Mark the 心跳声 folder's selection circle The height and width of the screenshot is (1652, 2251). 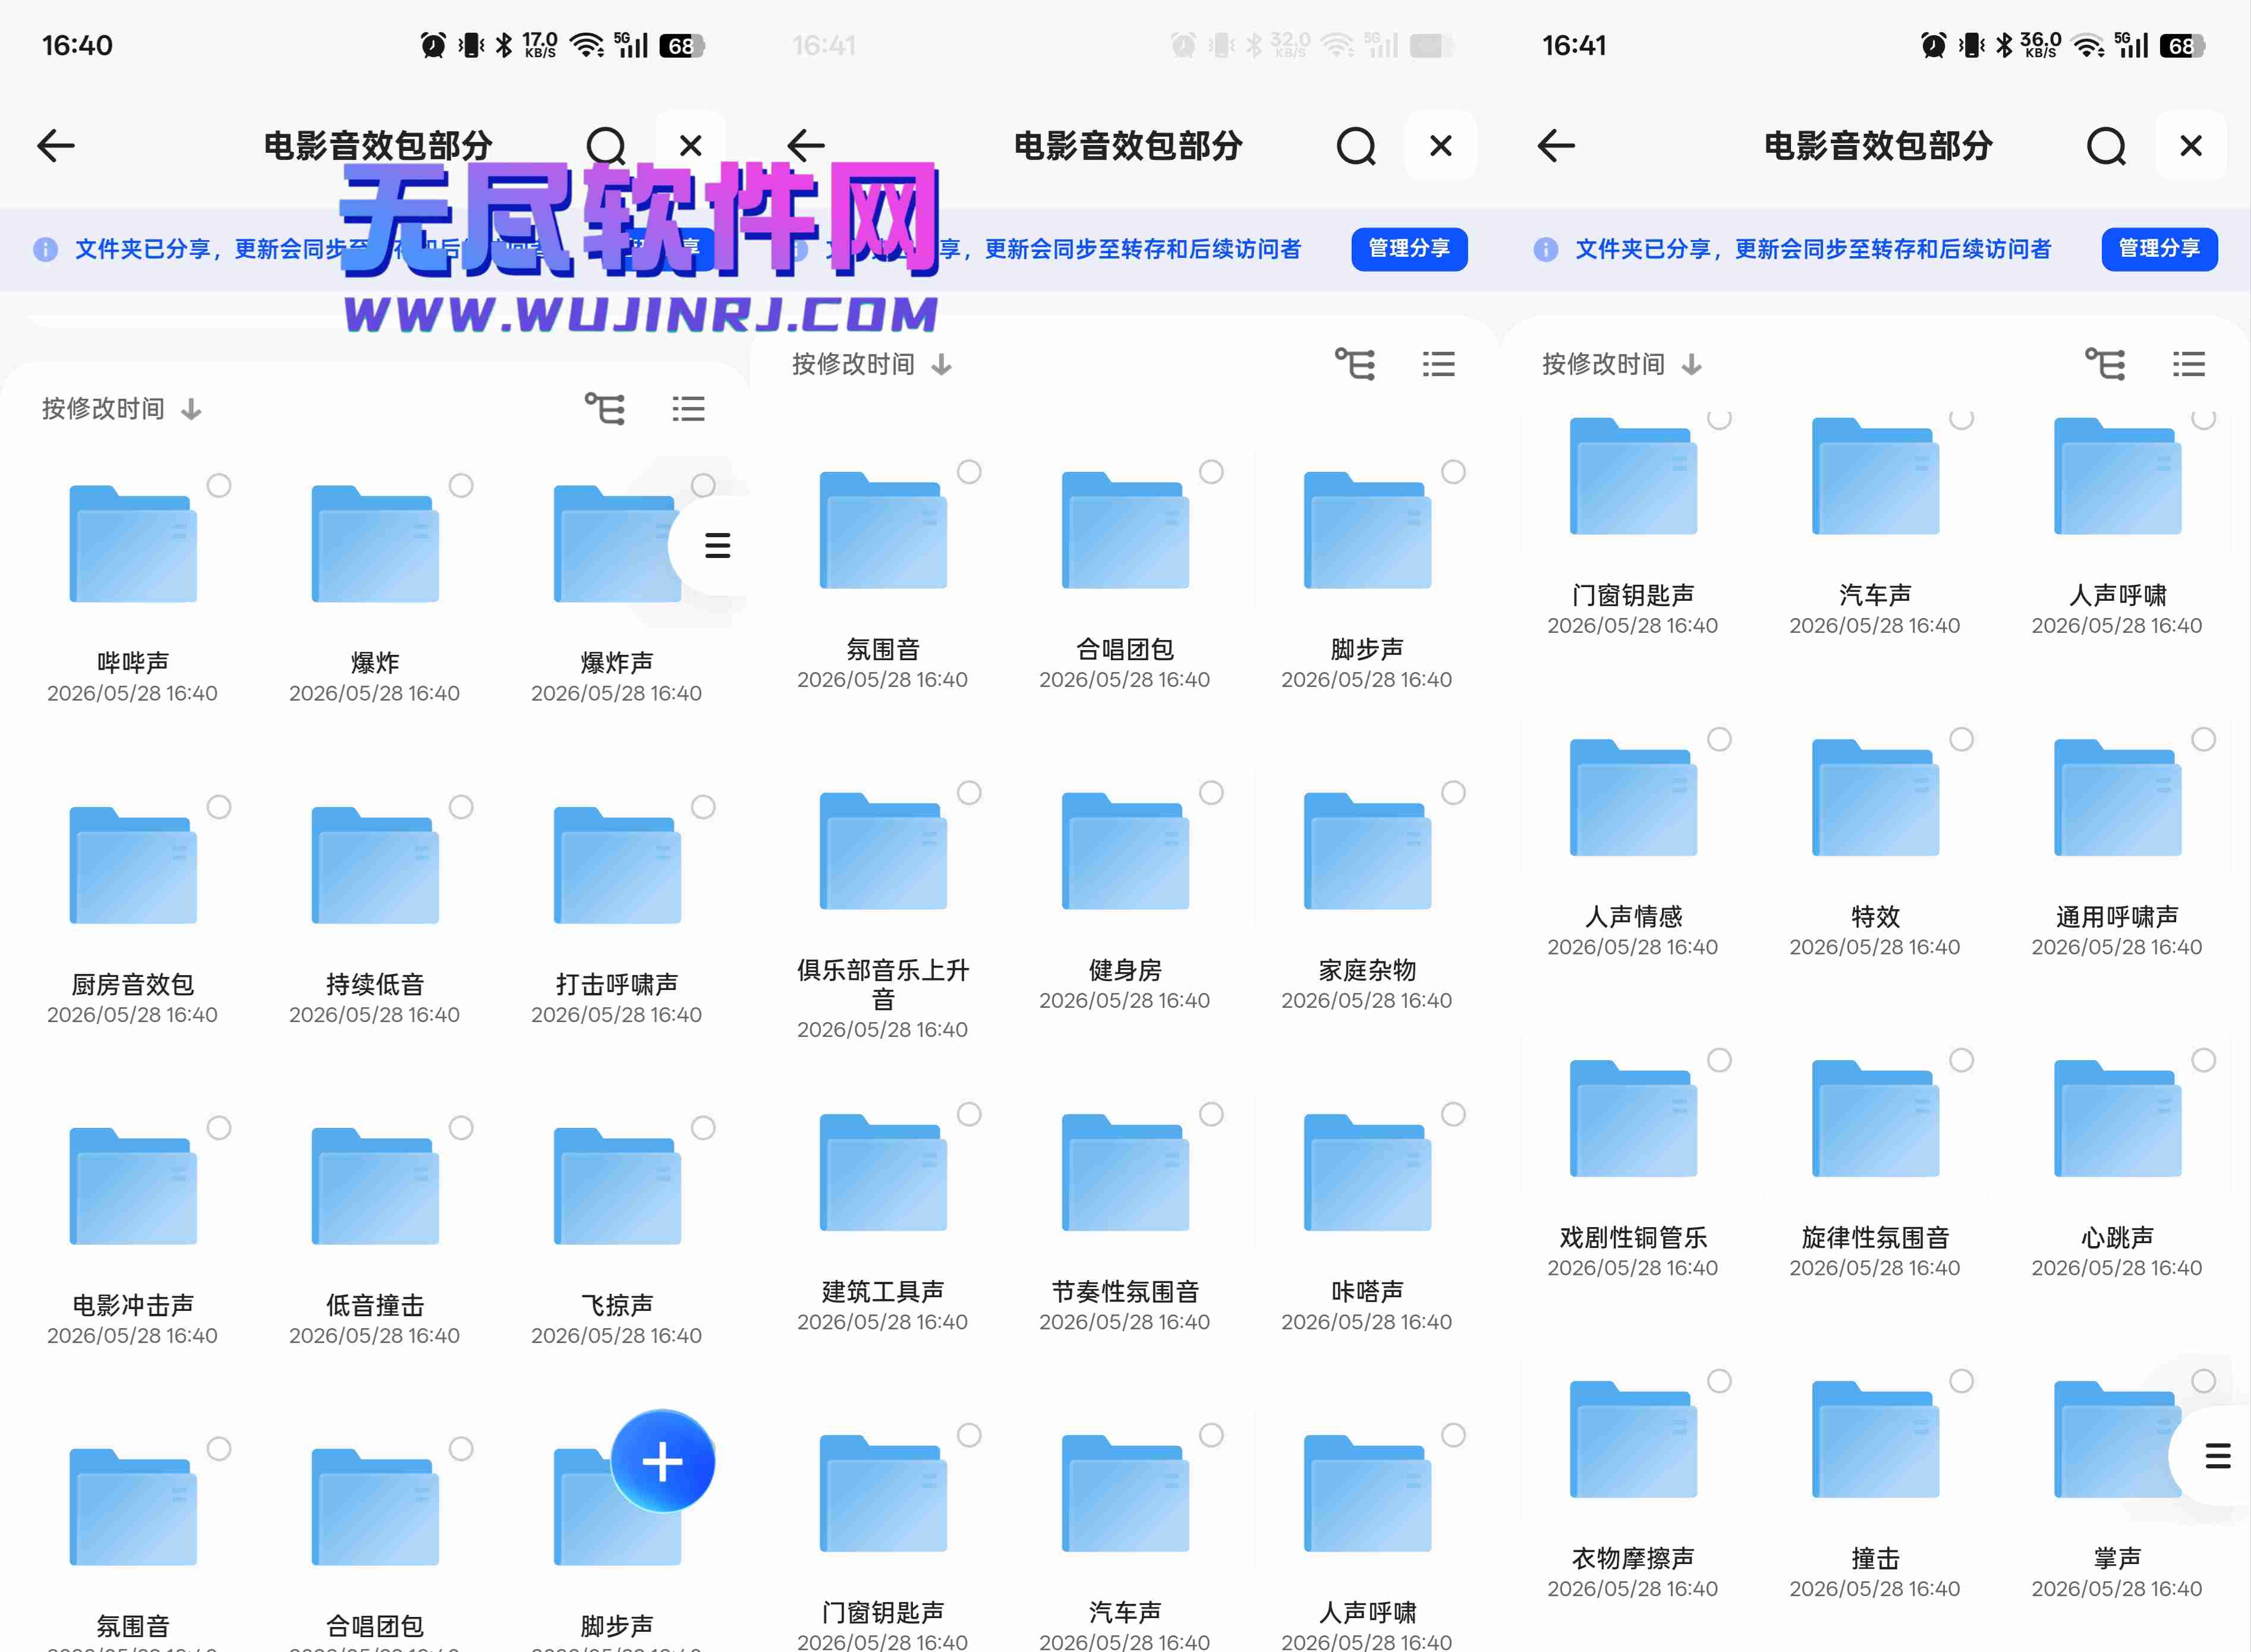(x=2203, y=1060)
